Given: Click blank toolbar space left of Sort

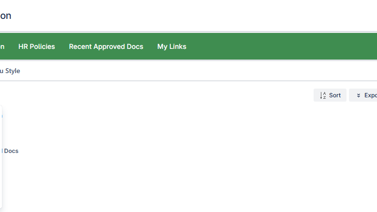Looking at the screenshot, I should point(194,95).
